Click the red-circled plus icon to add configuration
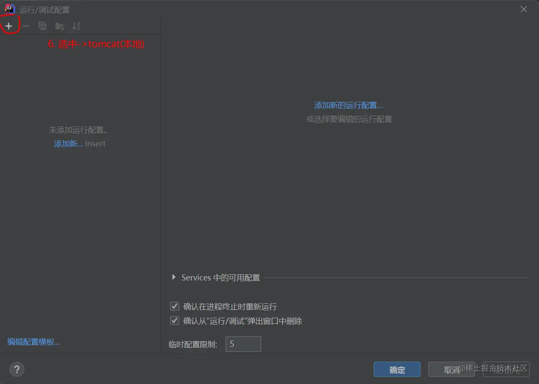Viewport: 539px width, 384px height. click(9, 26)
